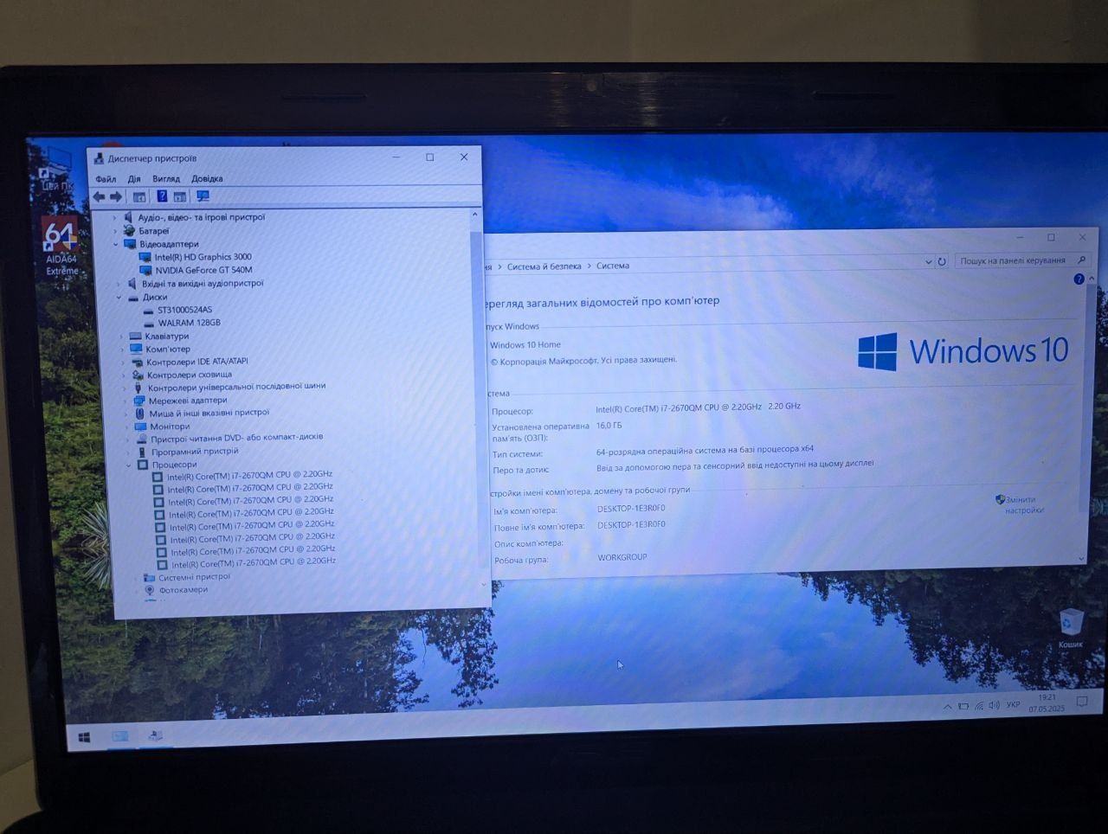This screenshot has width=1108, height=834.
Task: Expand the Комп'ютер category
Action: click(122, 350)
